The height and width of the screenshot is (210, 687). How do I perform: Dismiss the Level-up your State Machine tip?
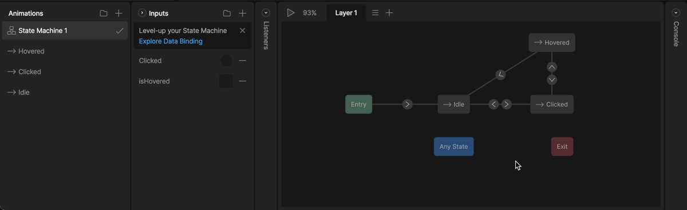tap(242, 31)
